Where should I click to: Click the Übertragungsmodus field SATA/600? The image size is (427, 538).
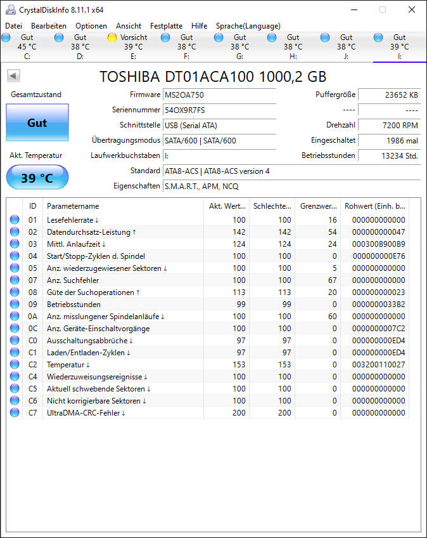coord(219,141)
